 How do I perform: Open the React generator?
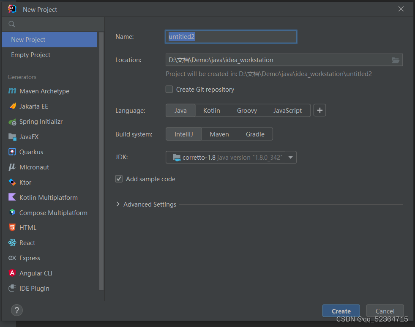(49, 243)
